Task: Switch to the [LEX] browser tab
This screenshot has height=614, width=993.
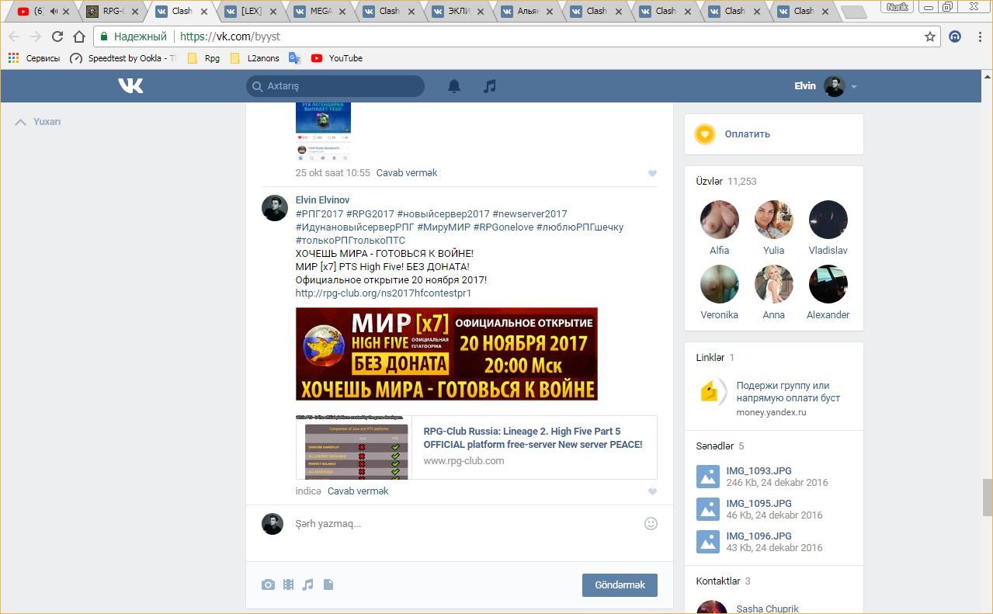Action: pyautogui.click(x=250, y=12)
